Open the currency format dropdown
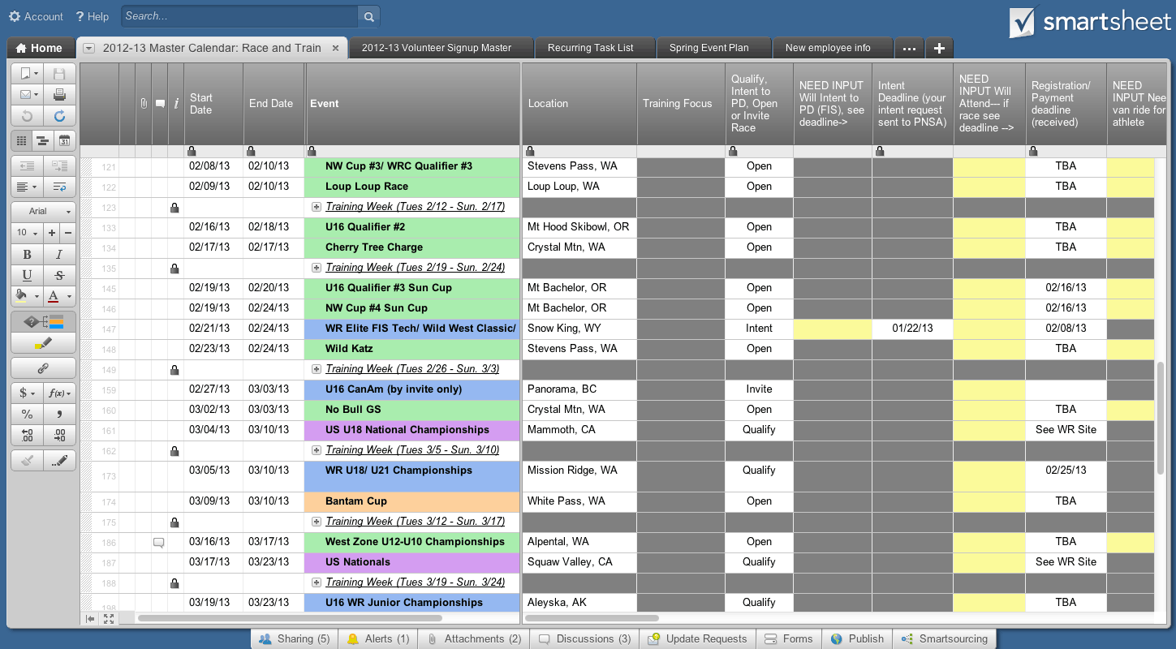This screenshot has width=1176, height=649. coord(27,393)
